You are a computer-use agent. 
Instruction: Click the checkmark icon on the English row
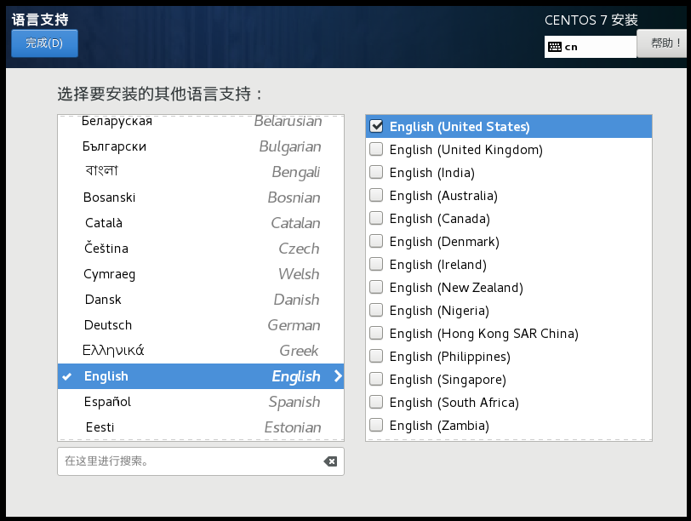[x=66, y=376]
